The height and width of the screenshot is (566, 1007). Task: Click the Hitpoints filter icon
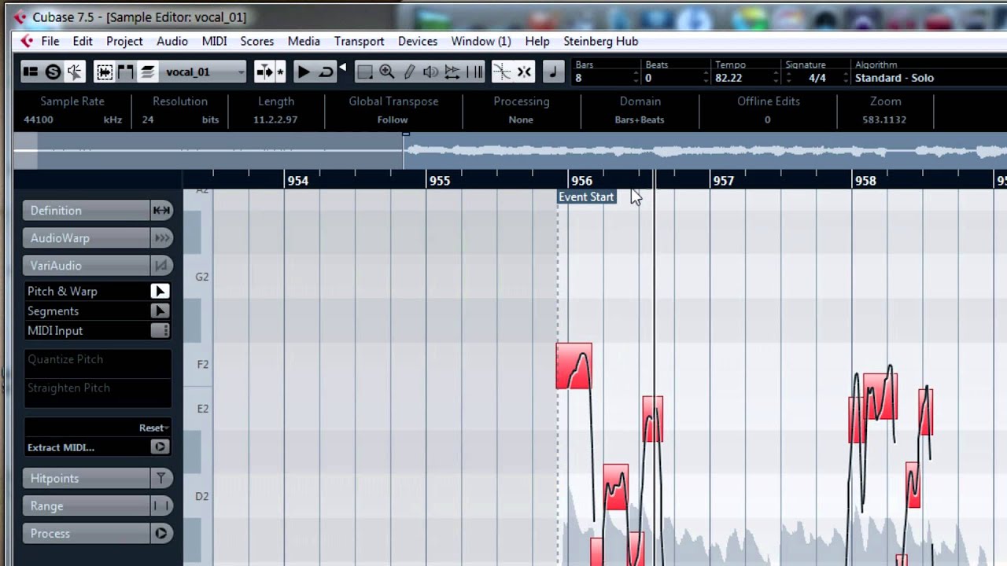(x=160, y=478)
